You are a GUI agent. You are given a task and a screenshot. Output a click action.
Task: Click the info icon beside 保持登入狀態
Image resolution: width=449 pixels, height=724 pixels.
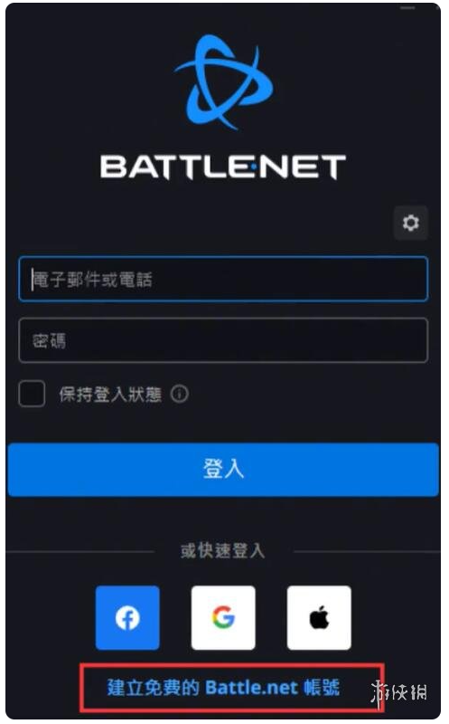pos(179,394)
